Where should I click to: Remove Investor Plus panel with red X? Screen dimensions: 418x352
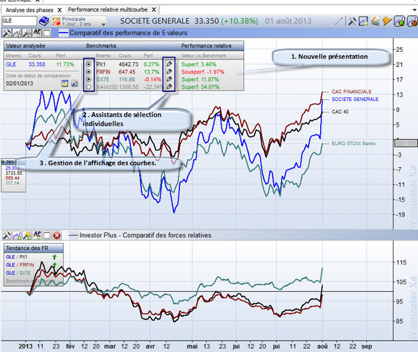pyautogui.click(x=57, y=235)
